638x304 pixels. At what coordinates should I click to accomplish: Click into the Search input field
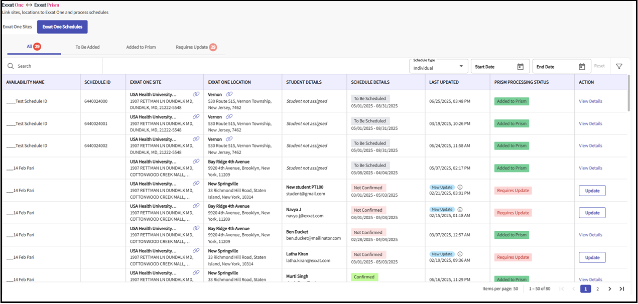click(x=55, y=66)
